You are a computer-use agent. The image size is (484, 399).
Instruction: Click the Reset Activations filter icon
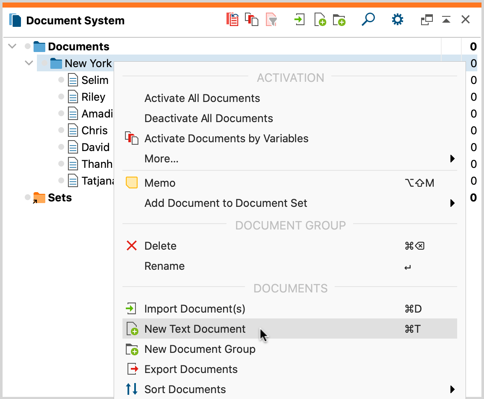[x=271, y=19]
